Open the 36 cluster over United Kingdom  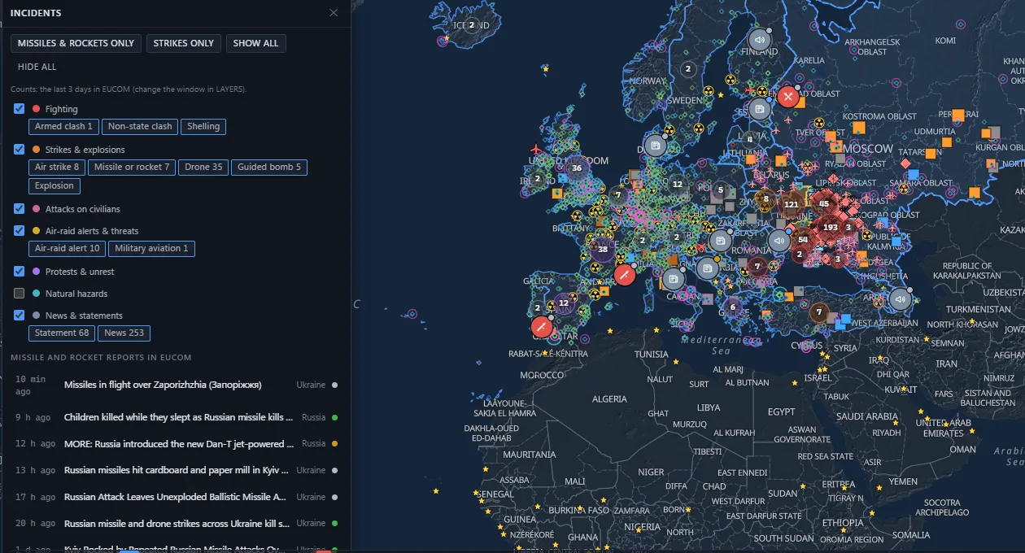[x=577, y=168]
